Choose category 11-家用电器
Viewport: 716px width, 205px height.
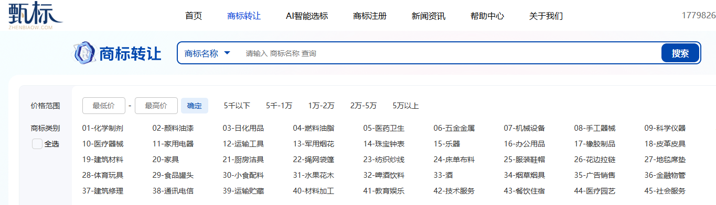[173, 144]
